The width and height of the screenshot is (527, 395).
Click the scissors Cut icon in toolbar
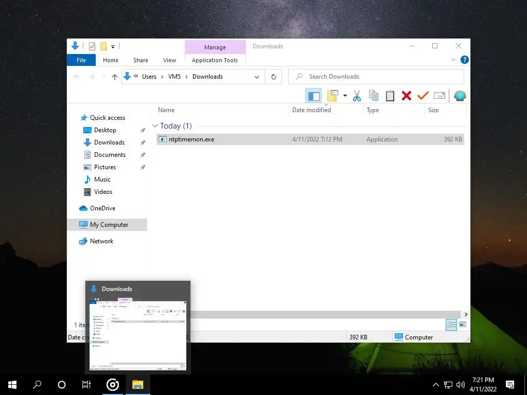[x=357, y=96]
